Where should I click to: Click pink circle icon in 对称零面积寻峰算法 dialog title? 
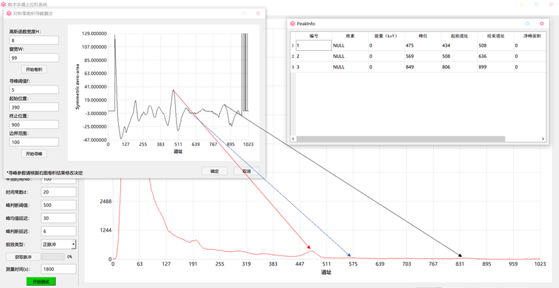click(x=258, y=13)
